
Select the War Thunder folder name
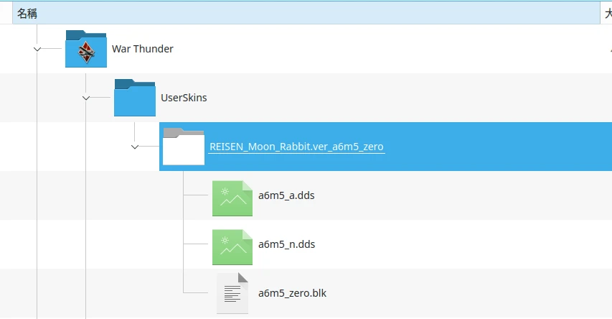point(143,49)
